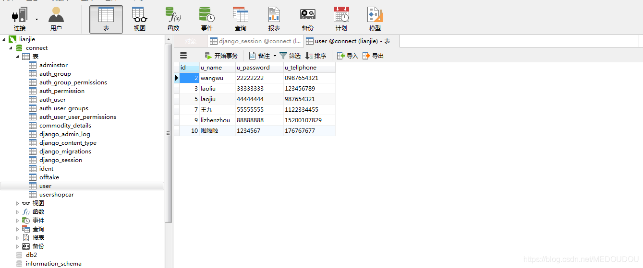Open the 查询 query toolbar button

[x=241, y=20]
